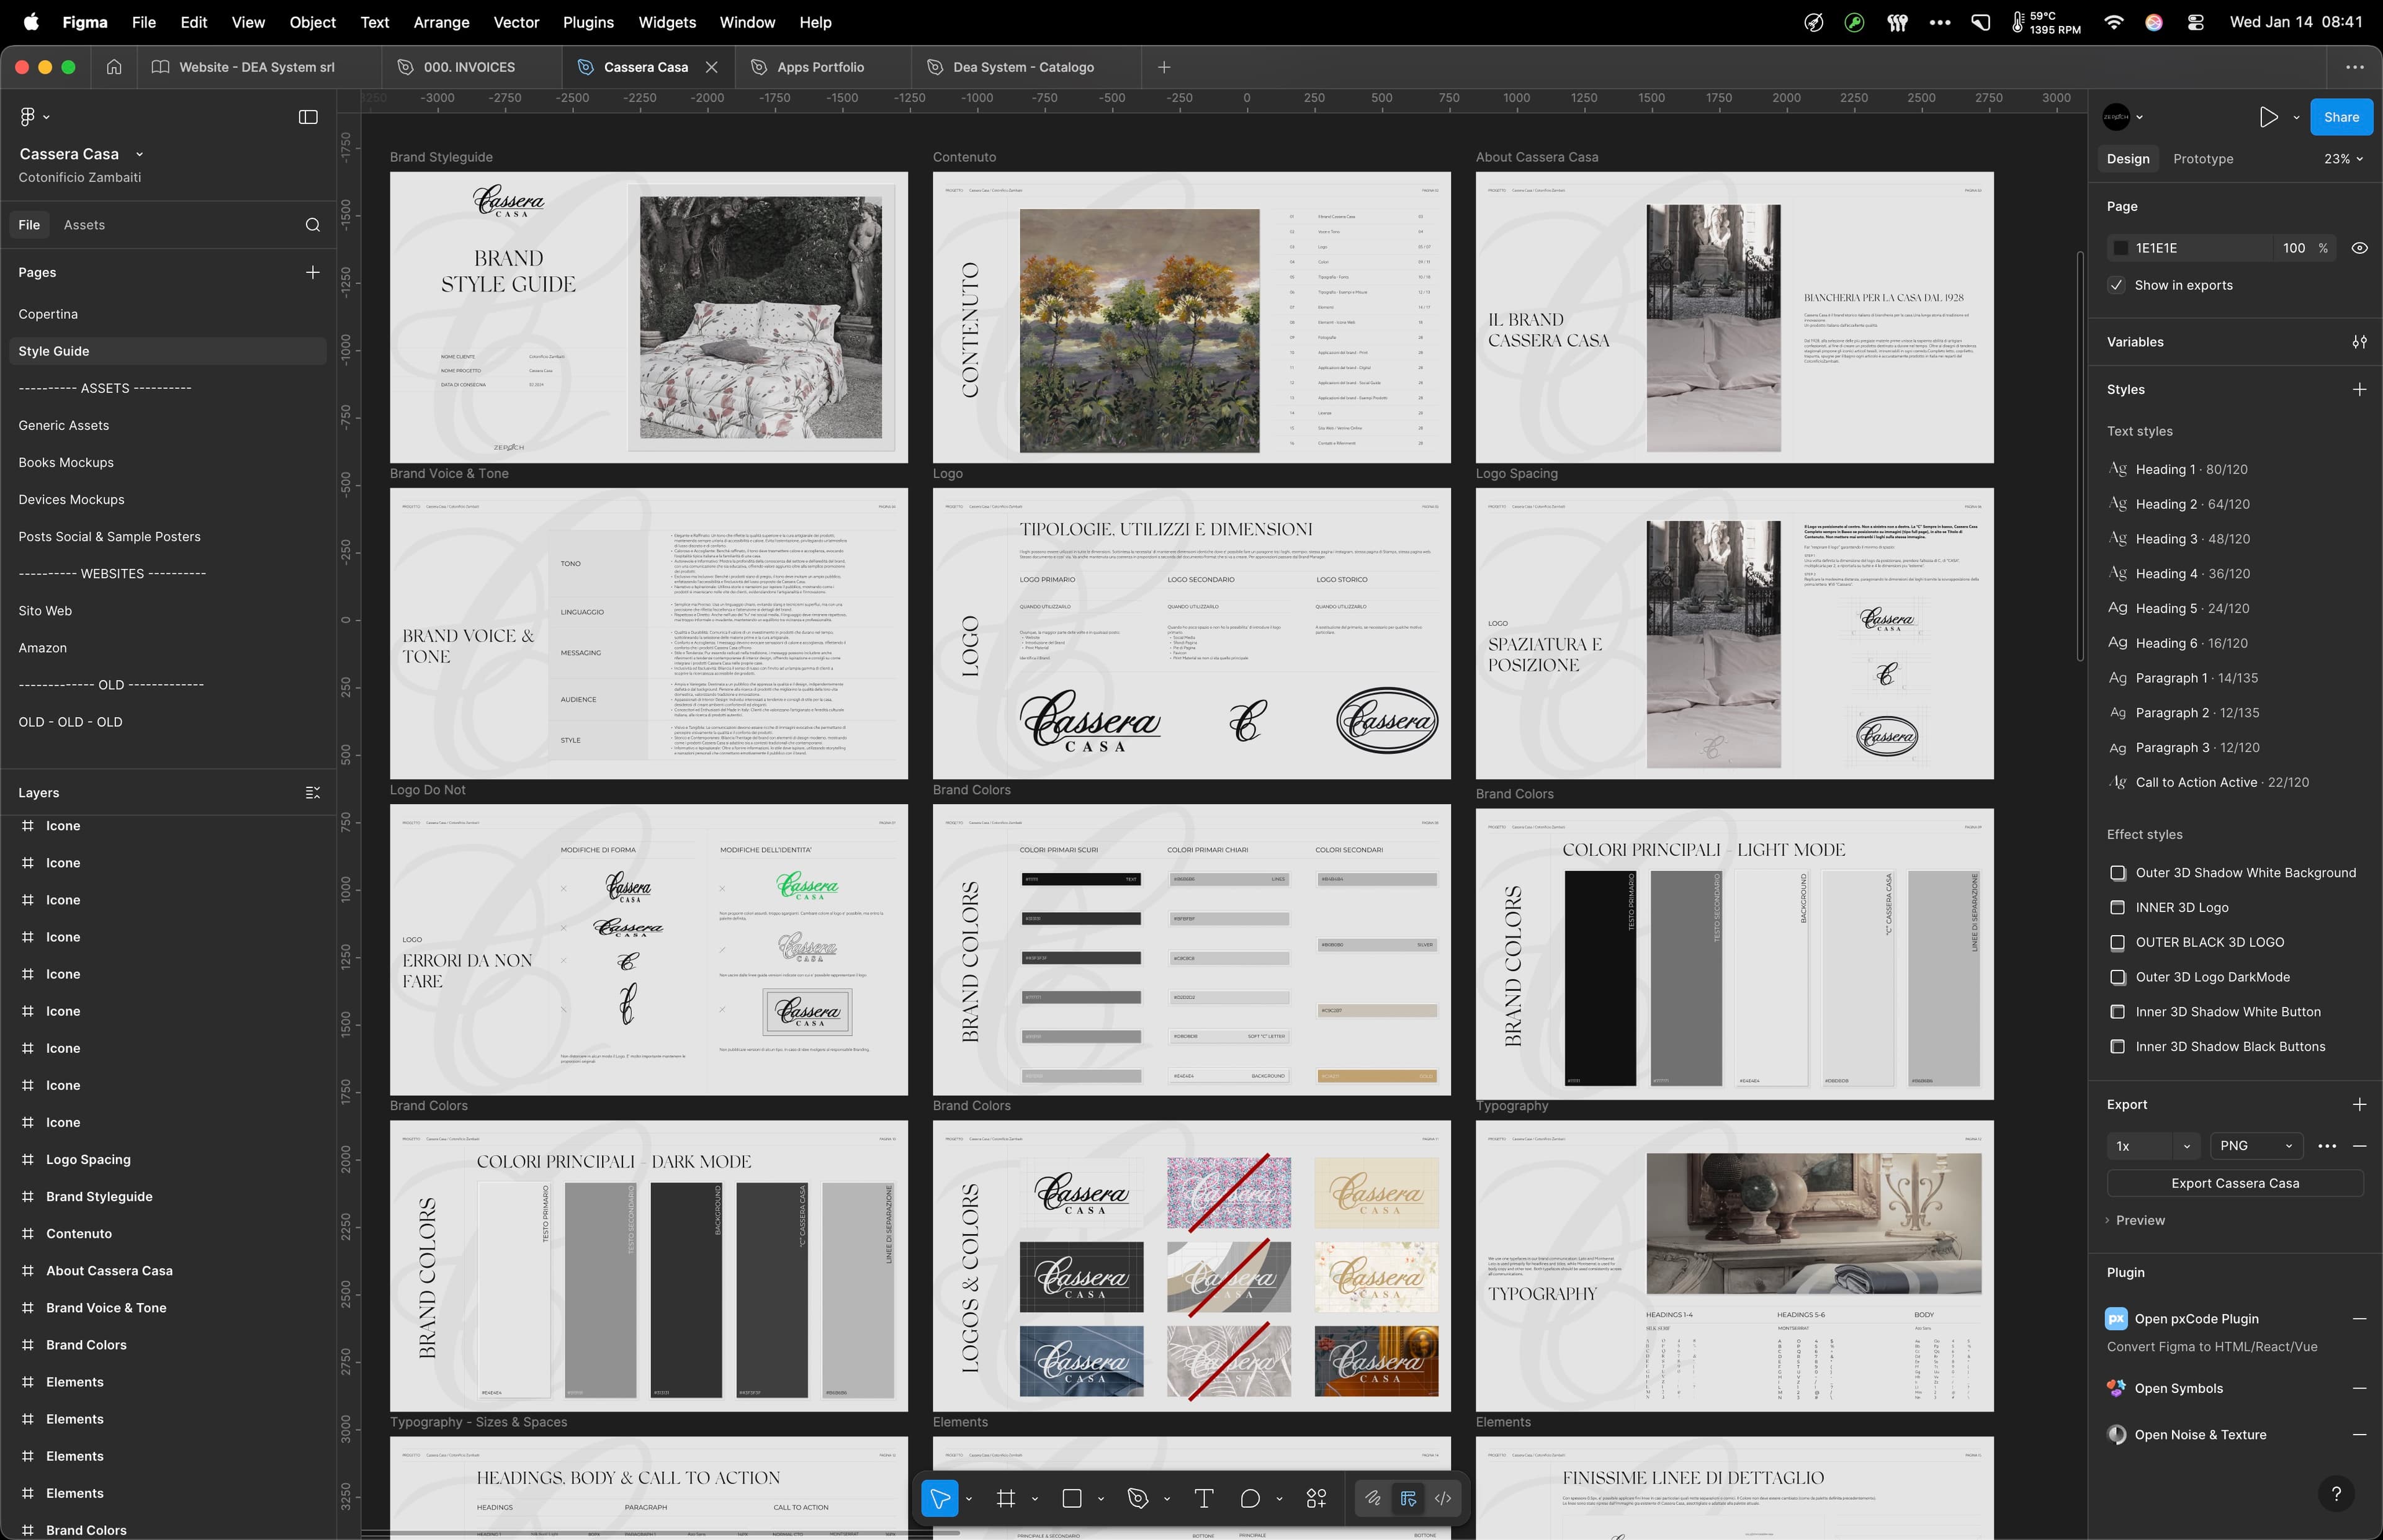Present prototype with play icon
The image size is (2383, 1540).
pos(2268,117)
